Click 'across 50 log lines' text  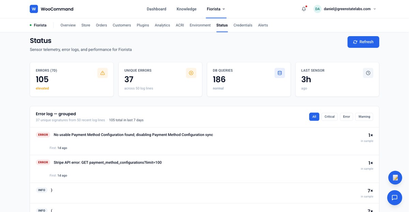(139, 88)
